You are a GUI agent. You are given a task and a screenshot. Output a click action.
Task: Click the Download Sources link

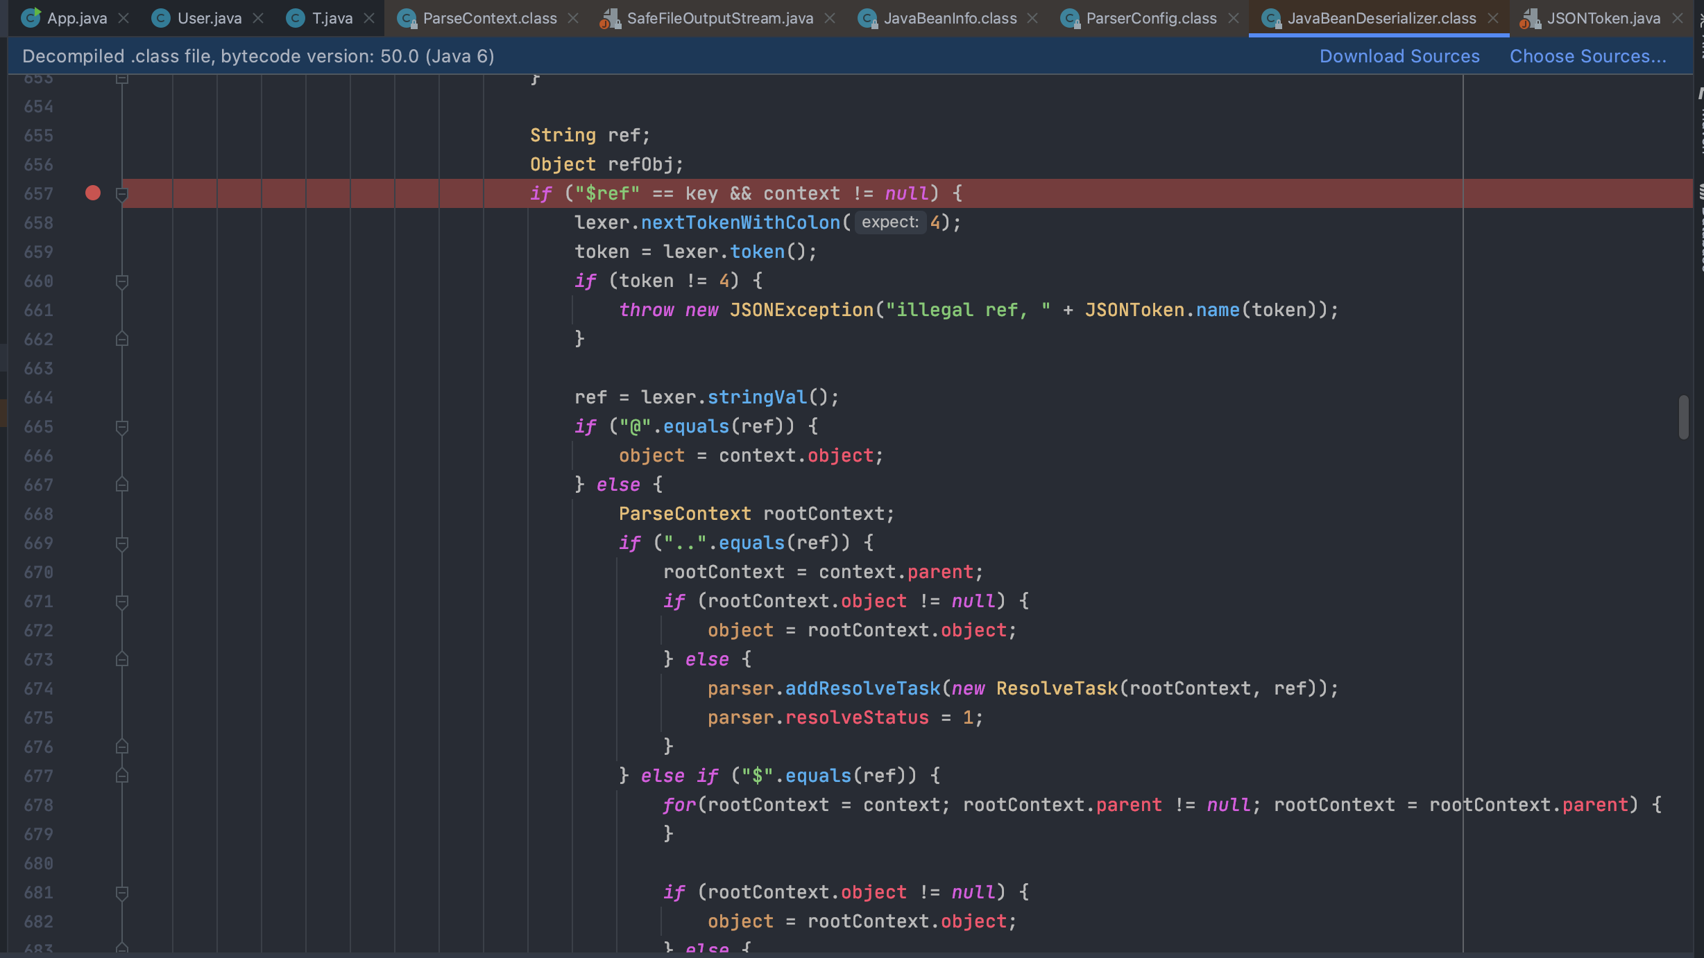[1399, 56]
